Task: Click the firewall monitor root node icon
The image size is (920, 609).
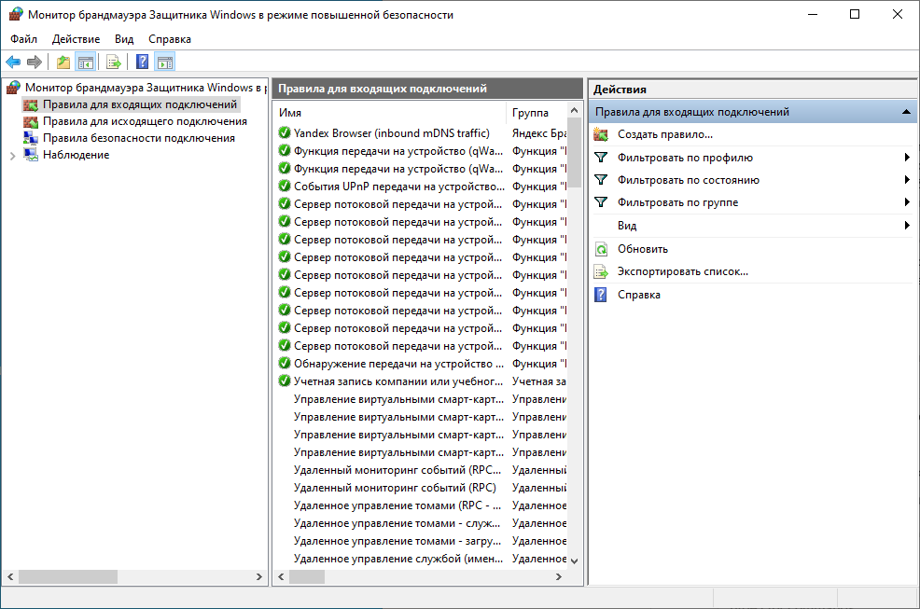Action: [x=13, y=88]
